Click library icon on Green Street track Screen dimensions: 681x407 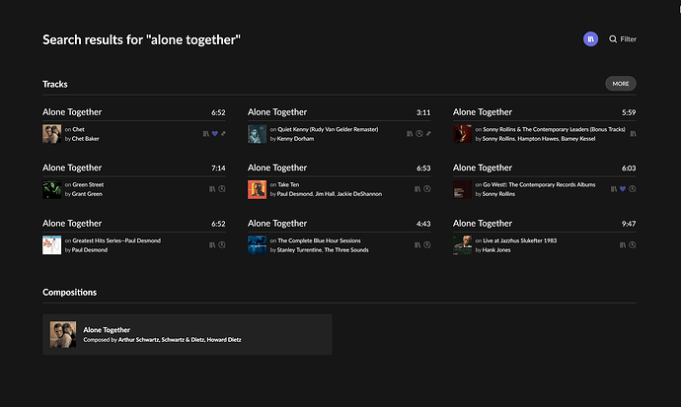pyautogui.click(x=212, y=187)
